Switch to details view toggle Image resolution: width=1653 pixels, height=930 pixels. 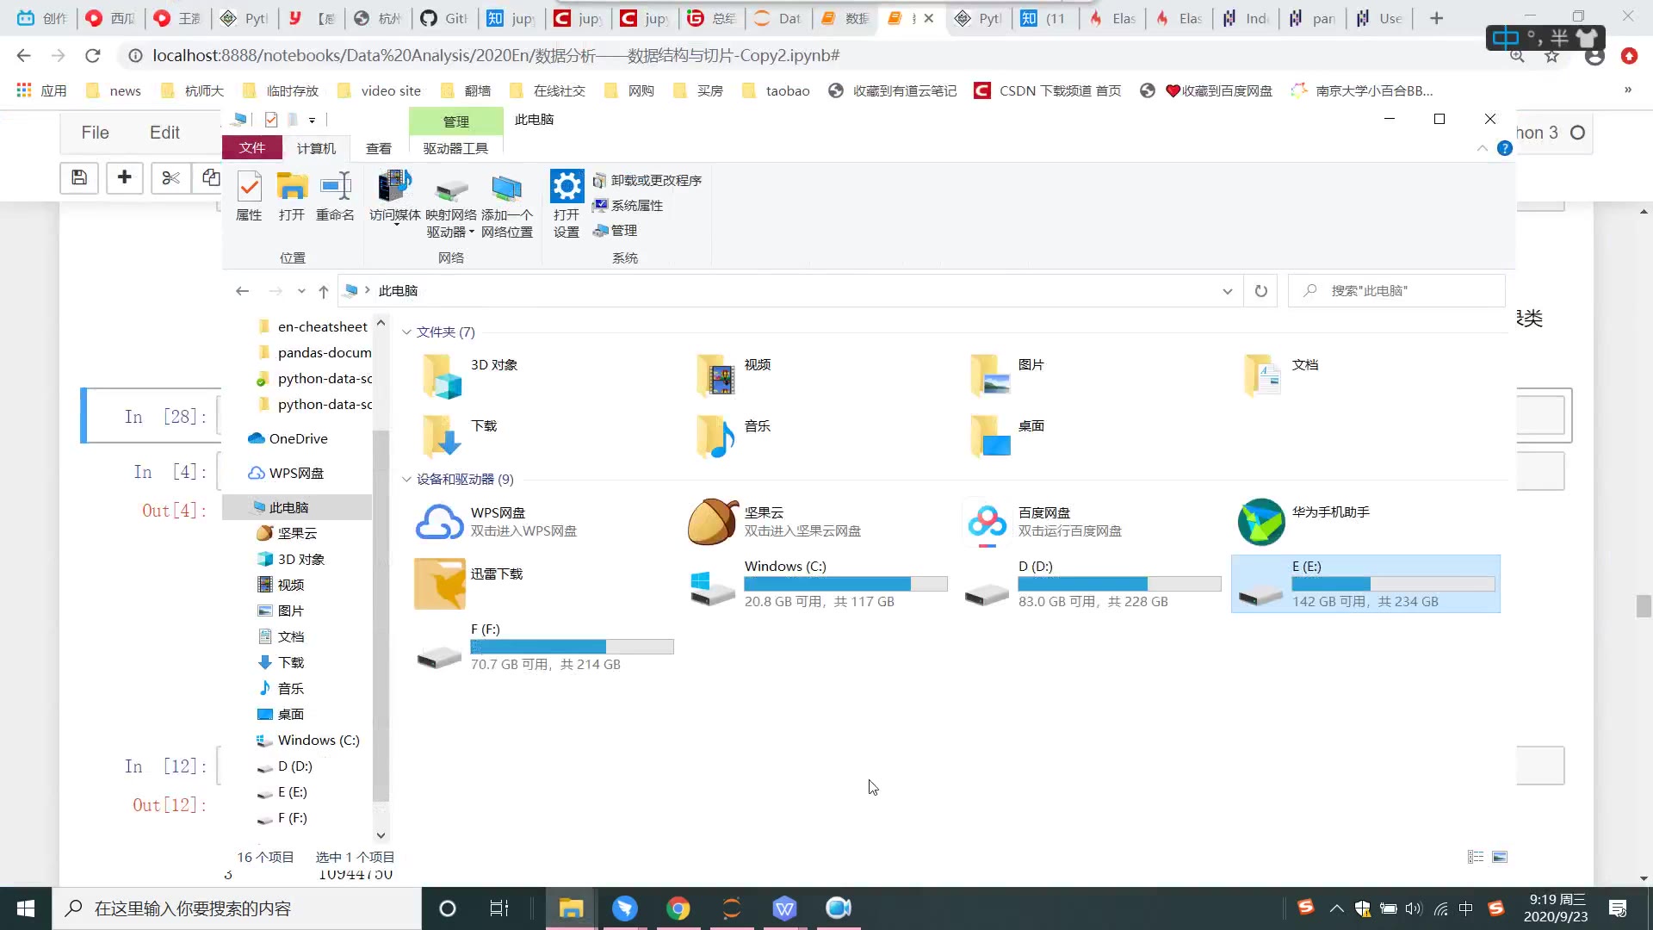click(x=1476, y=857)
